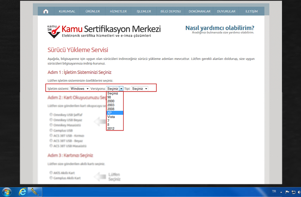Switch the TR input language indicator
The image size is (301, 197).
pos(274,191)
